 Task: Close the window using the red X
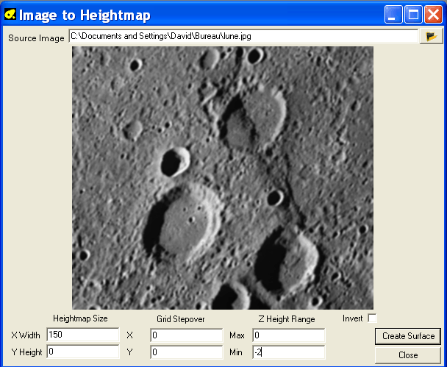(432, 15)
